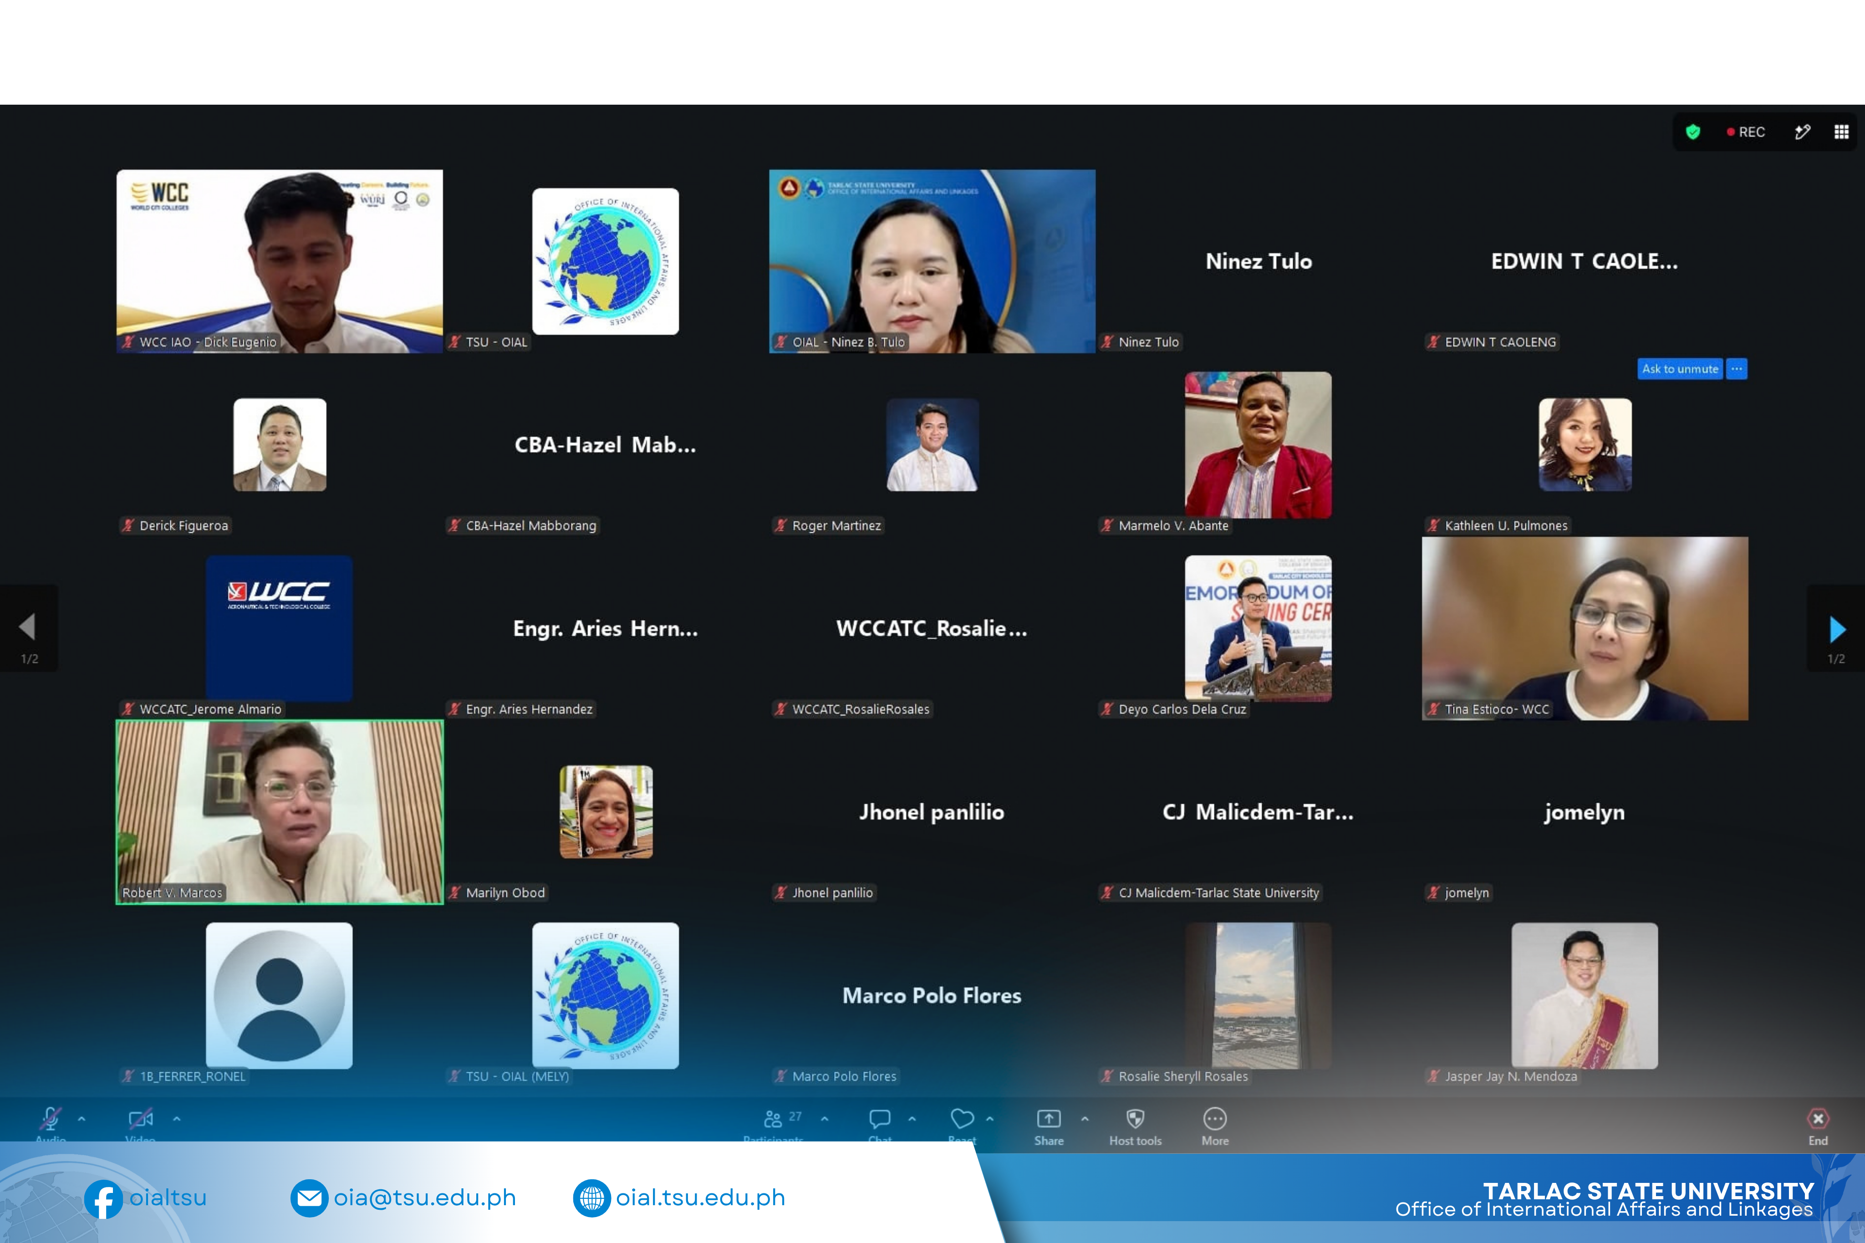1865x1243 pixels.
Task: Select 1B_FERRER_RONEL default avatar tile
Action: 279,995
